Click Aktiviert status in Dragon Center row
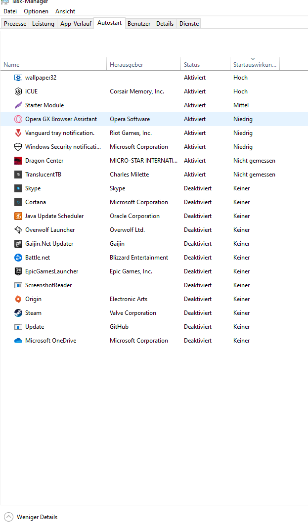The image size is (308, 529). pyautogui.click(x=195, y=161)
